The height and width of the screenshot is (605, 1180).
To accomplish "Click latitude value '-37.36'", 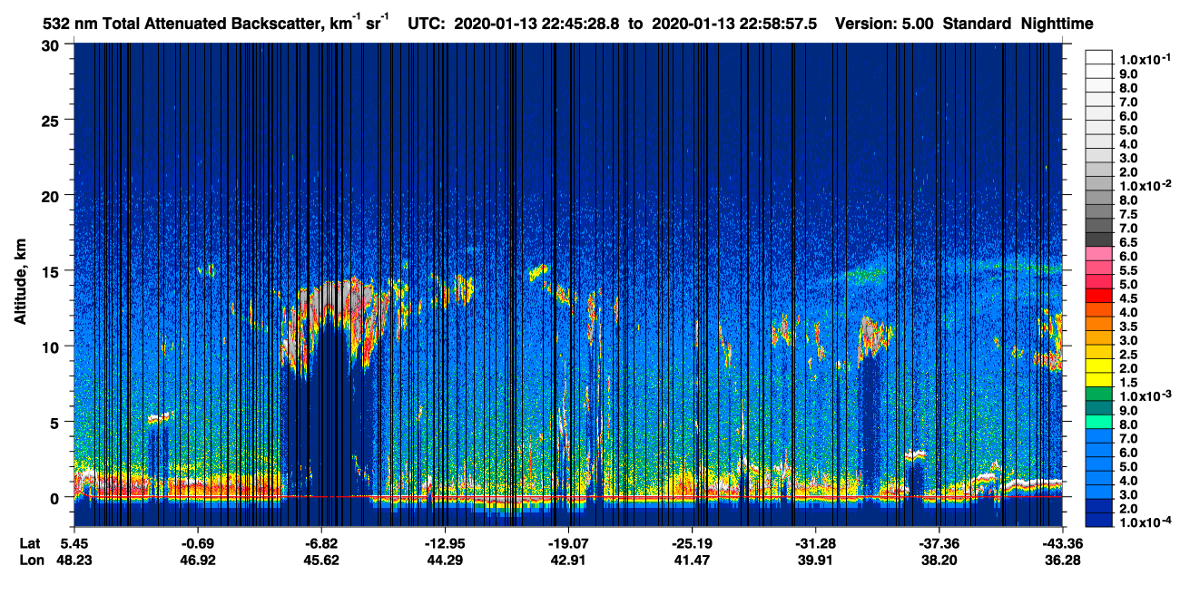I will tap(939, 543).
